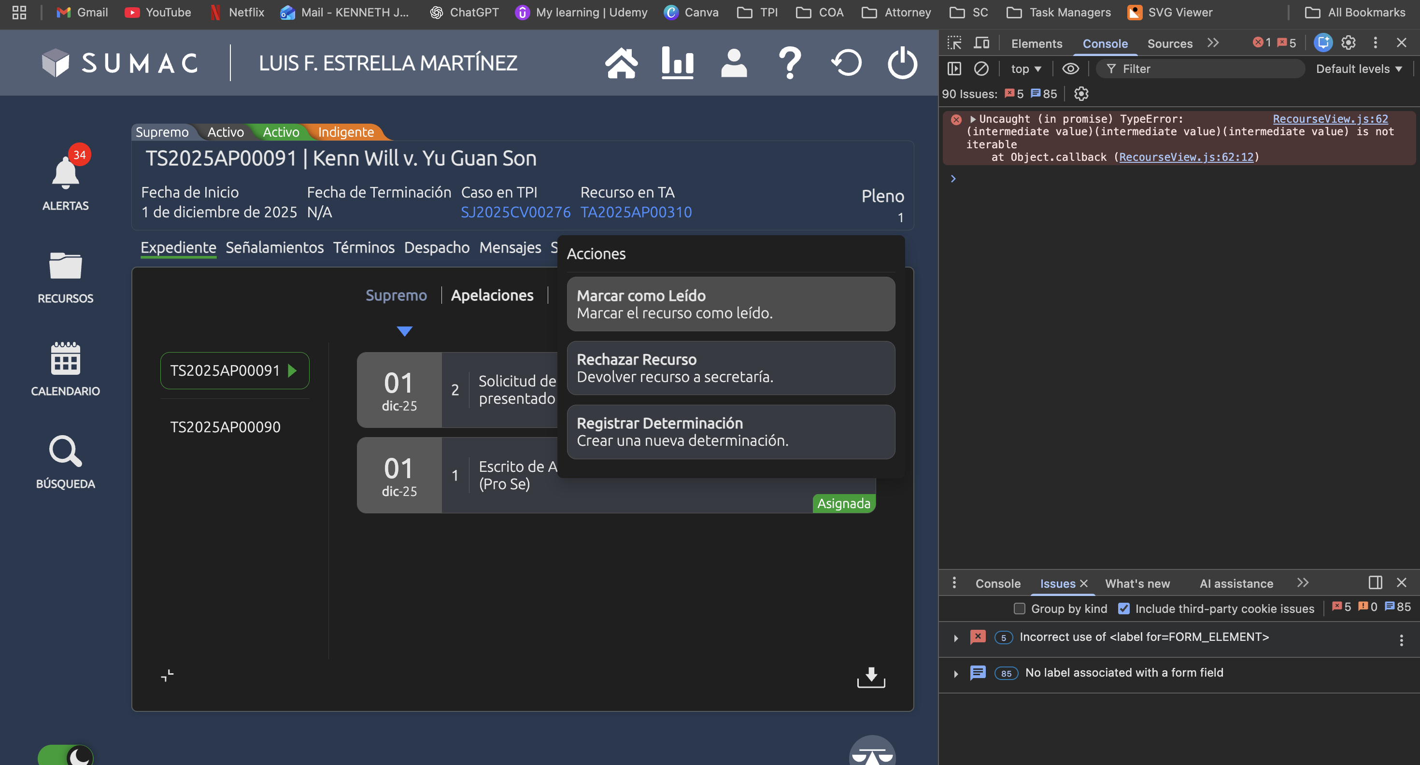Switch to the Señalamientos tab

point(274,247)
